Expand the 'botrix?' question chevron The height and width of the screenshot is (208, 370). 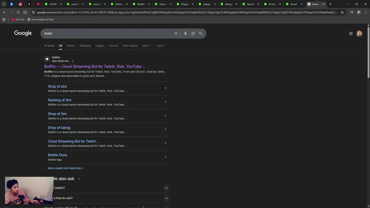[x=166, y=188]
